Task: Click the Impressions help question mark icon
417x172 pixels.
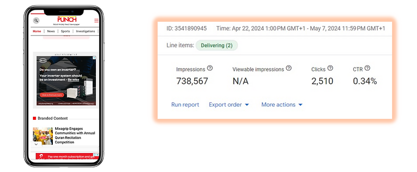Action: (x=210, y=68)
